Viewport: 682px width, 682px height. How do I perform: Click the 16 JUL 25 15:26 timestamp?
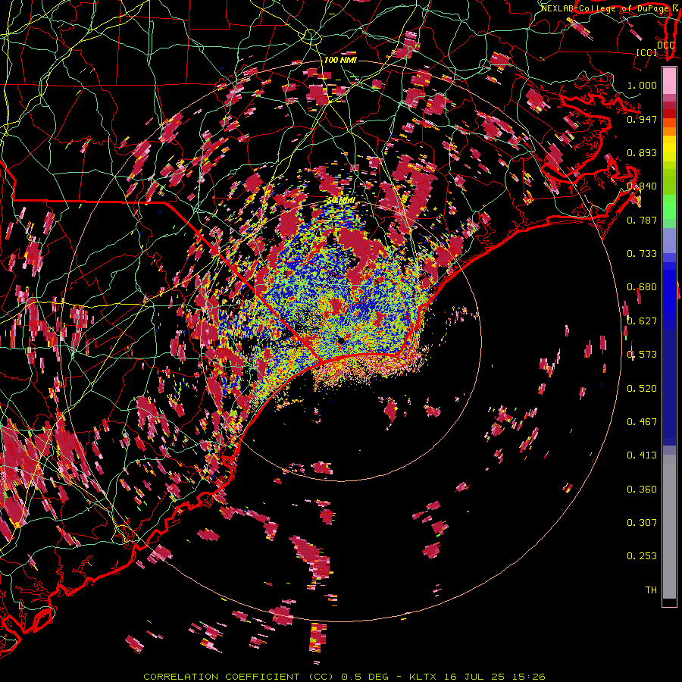[x=495, y=677]
